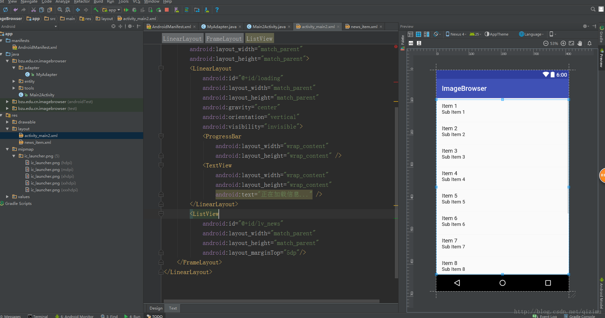Sync project with Gradle files icon

(186, 10)
